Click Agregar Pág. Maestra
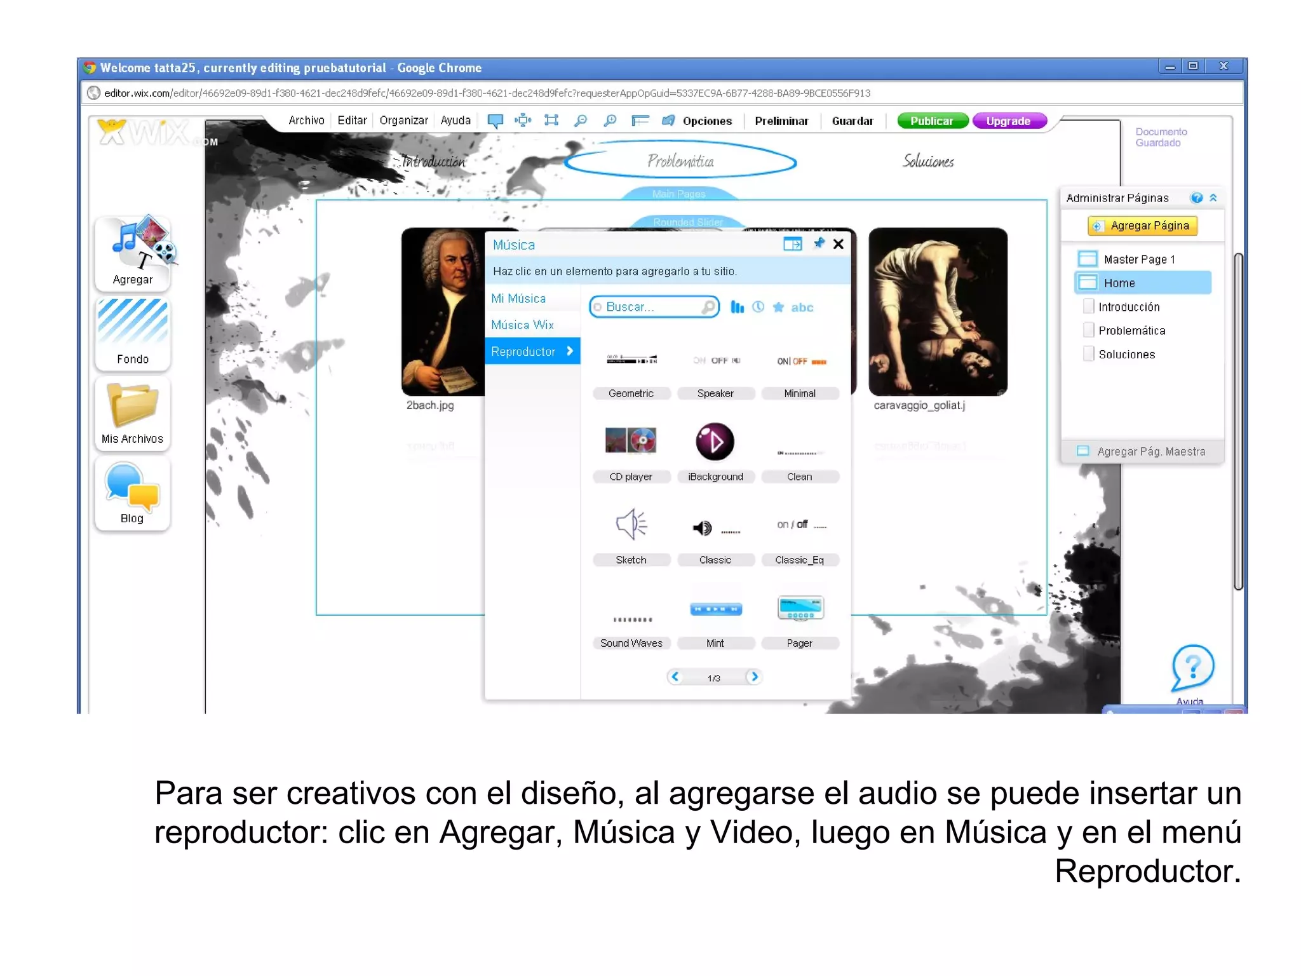The width and height of the screenshot is (1301, 976). 1142,452
